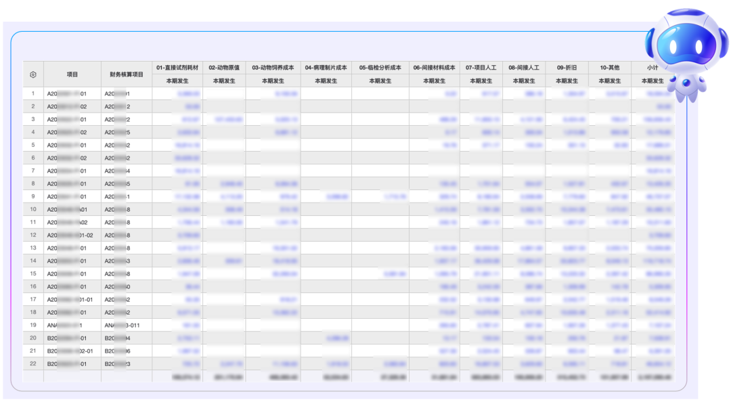
Task: Select the 05-临检分析成本 column header
Action: (380, 68)
